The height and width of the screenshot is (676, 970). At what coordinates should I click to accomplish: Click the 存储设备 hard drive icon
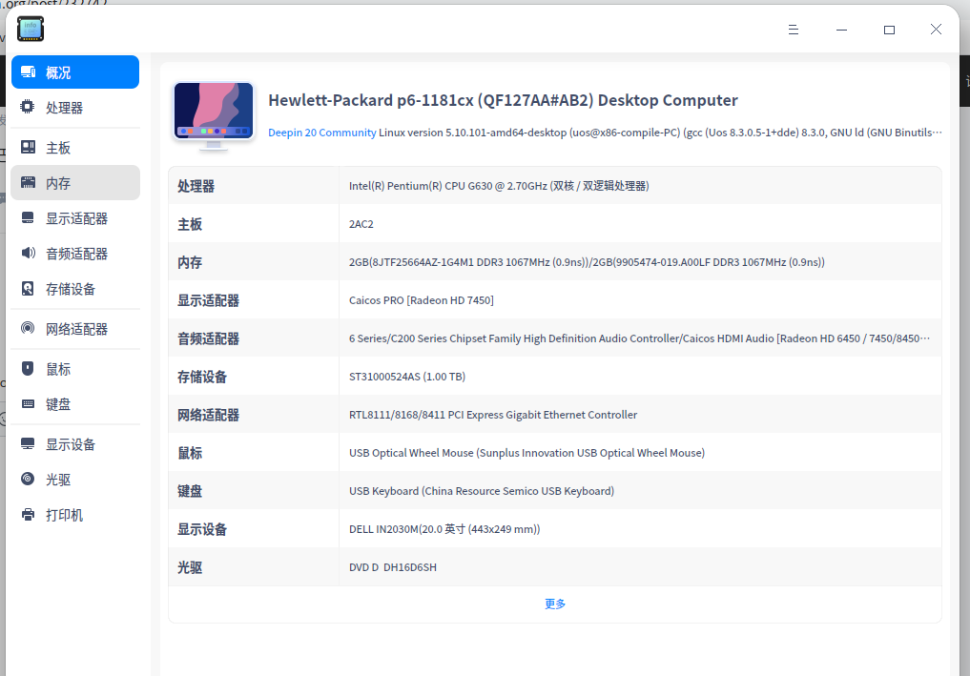point(30,289)
